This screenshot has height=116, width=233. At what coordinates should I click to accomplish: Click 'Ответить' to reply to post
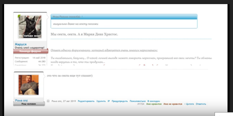pos(201,104)
